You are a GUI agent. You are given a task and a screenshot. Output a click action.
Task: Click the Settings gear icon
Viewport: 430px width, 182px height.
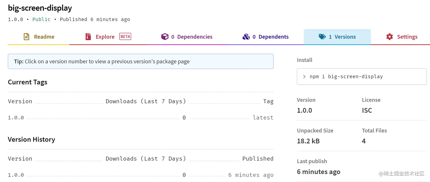[390, 37]
